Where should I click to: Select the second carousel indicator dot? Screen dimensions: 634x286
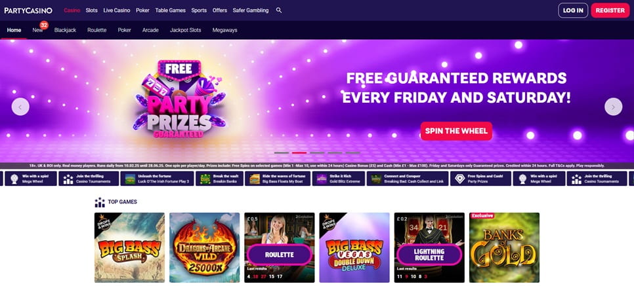299,153
